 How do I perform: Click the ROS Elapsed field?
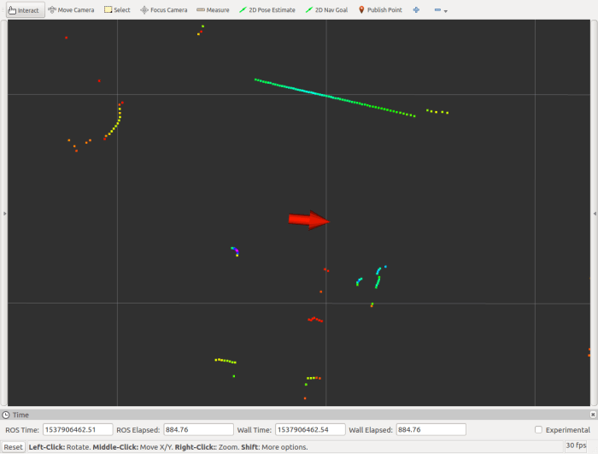click(193, 429)
